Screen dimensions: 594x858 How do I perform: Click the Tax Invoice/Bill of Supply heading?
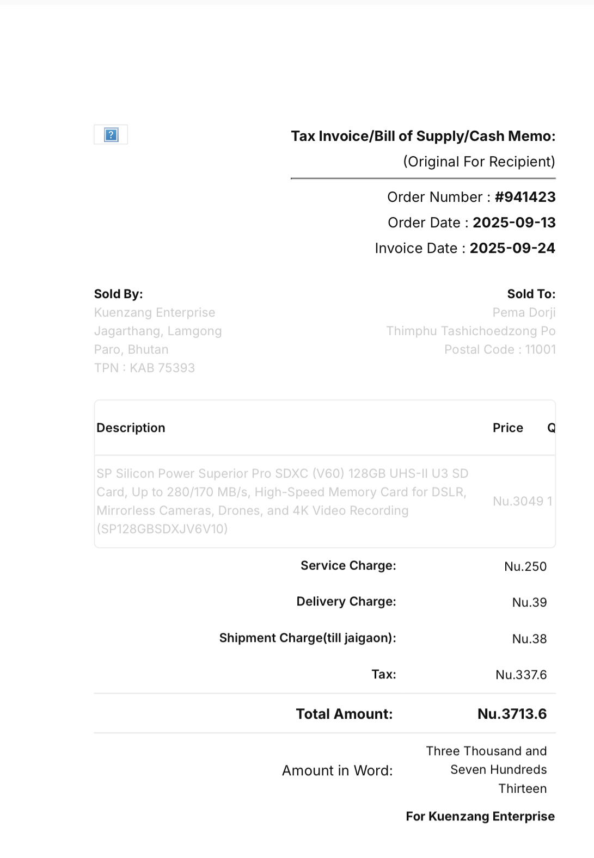(423, 136)
